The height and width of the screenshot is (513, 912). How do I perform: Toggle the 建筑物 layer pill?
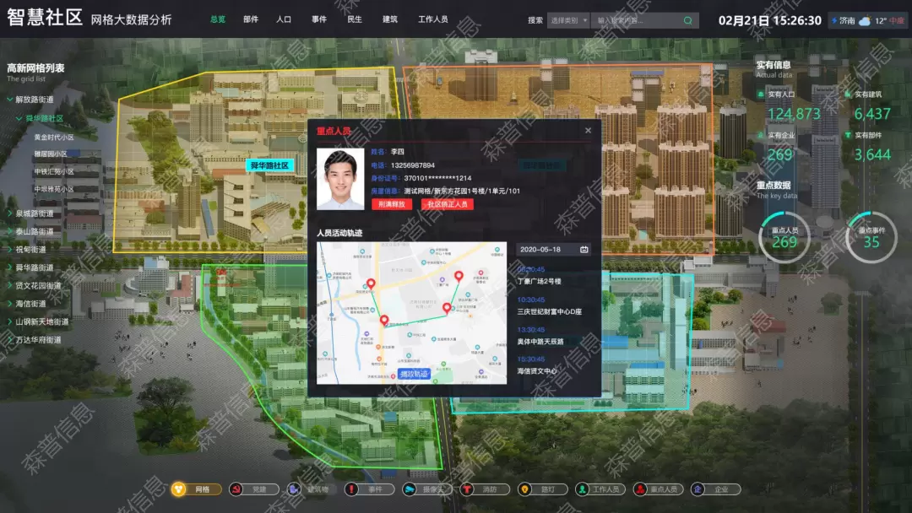pyautogui.click(x=312, y=489)
